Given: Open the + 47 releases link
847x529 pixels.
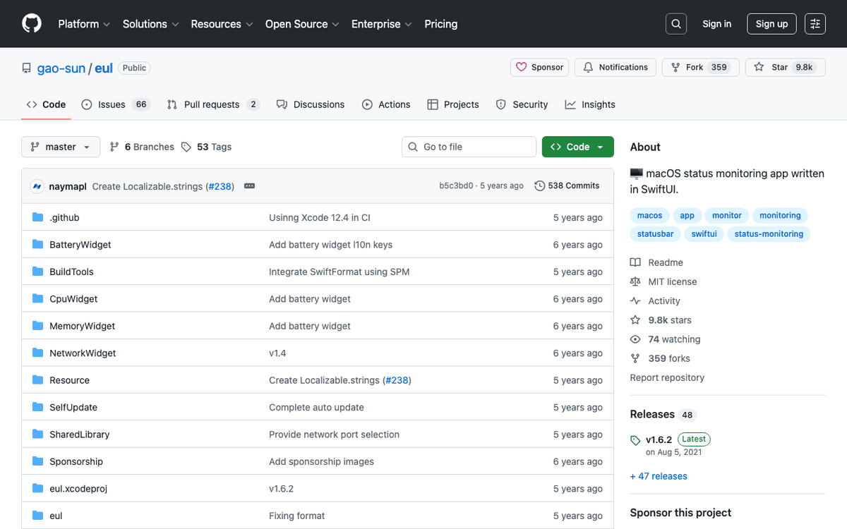Looking at the screenshot, I should coord(659,476).
